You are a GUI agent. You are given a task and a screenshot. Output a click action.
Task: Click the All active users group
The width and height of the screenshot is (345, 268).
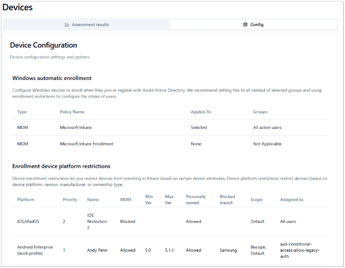(267, 127)
